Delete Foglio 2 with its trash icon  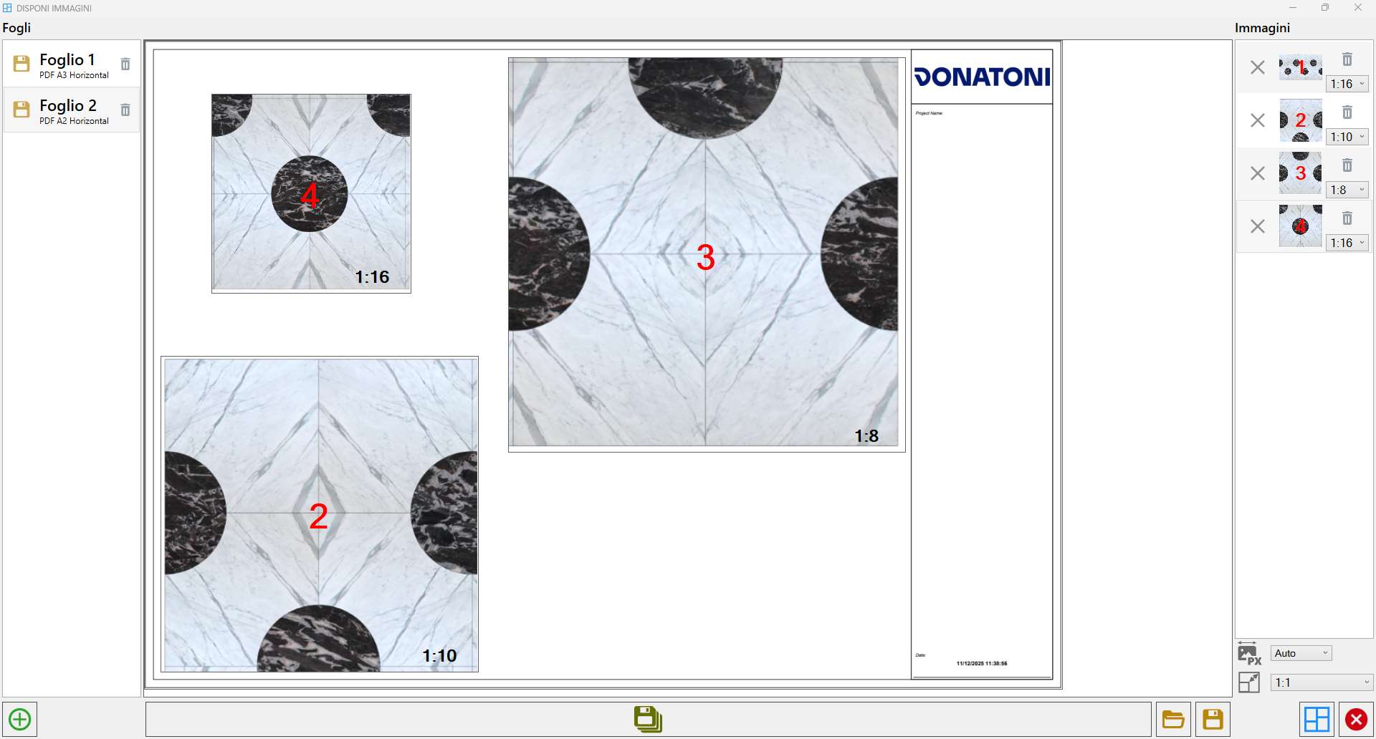click(x=125, y=110)
